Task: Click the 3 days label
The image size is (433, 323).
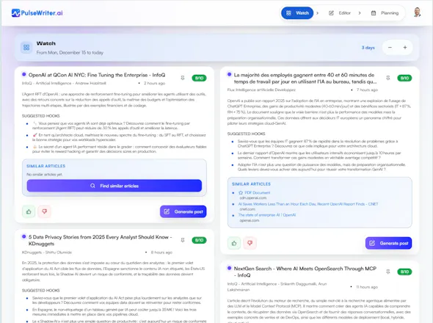Action: click(x=368, y=48)
